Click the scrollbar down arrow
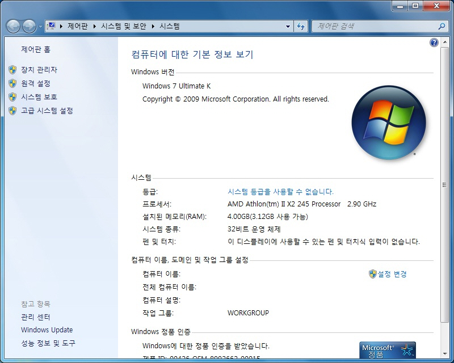The width and height of the screenshot is (454, 363). tap(444, 354)
